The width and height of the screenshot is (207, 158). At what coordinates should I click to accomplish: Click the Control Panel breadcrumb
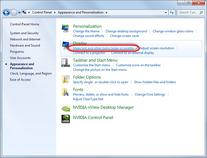pyautogui.click(x=42, y=12)
